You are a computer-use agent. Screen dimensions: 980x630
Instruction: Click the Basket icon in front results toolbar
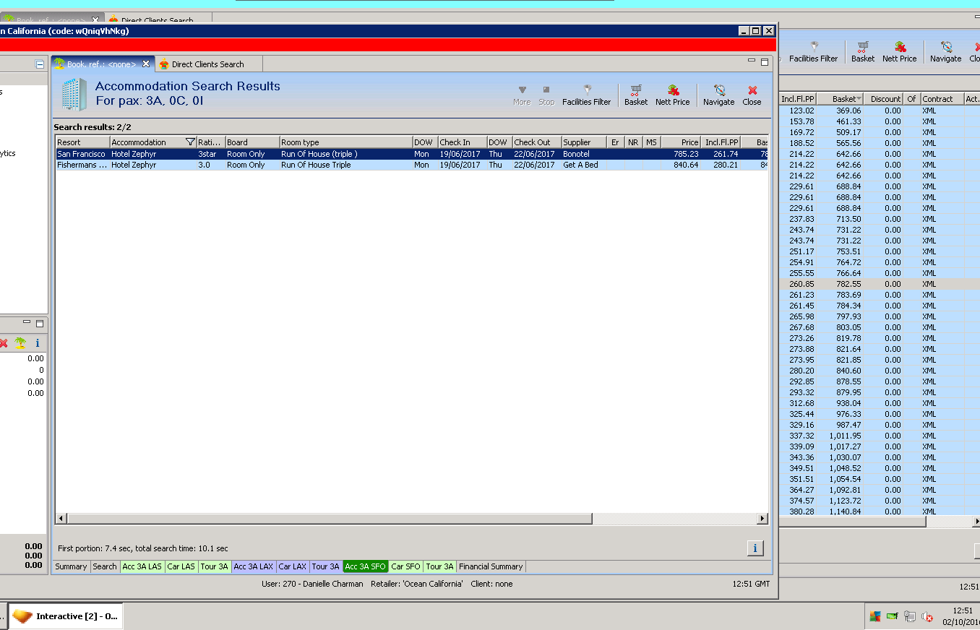click(x=636, y=95)
